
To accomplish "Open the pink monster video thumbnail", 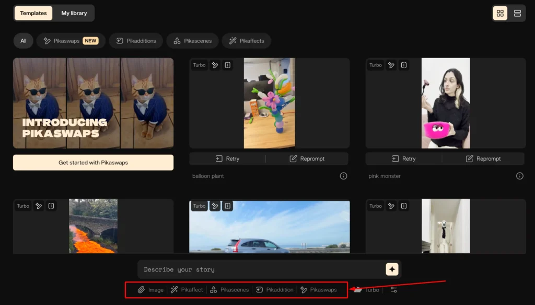I will point(446,103).
